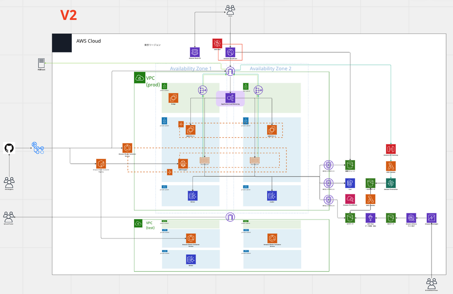Click the Availability Zone 1 label
The image size is (453, 294).
click(x=191, y=69)
